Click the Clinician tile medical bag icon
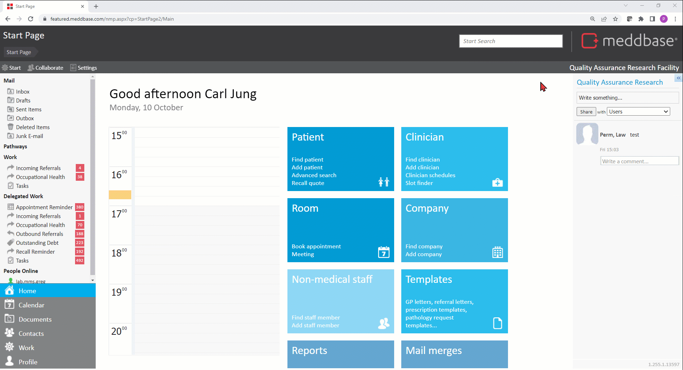The image size is (683, 370). 497,183
